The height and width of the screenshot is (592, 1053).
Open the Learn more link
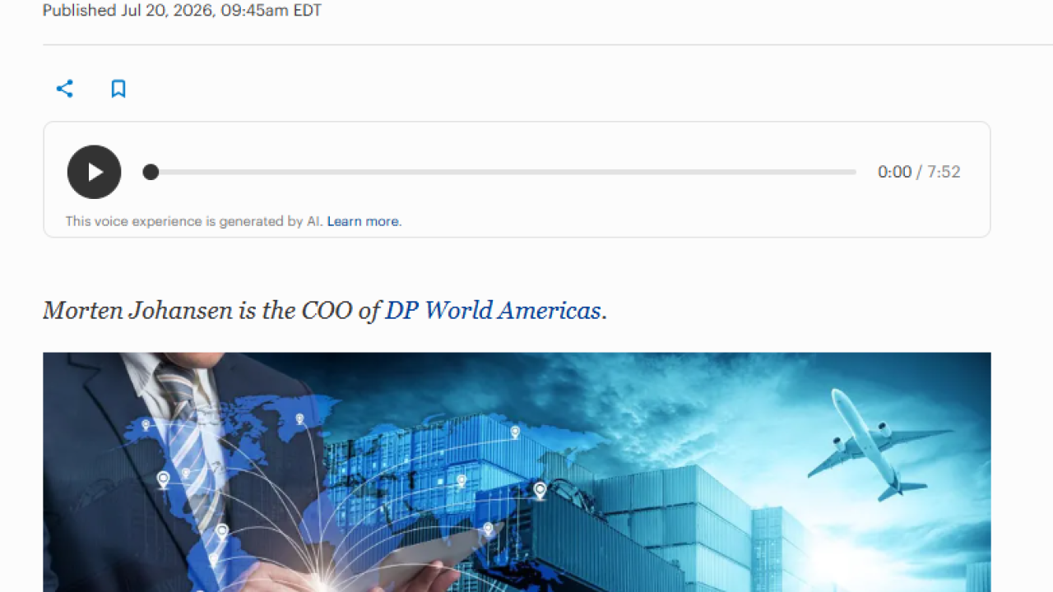[363, 221]
